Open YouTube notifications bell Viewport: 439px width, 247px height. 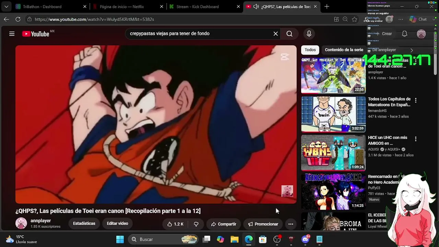click(405, 34)
